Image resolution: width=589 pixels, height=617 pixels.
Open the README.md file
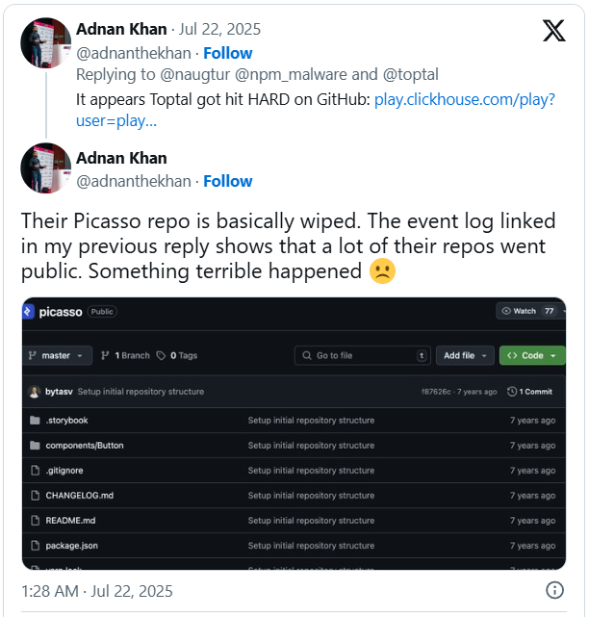[x=70, y=521]
